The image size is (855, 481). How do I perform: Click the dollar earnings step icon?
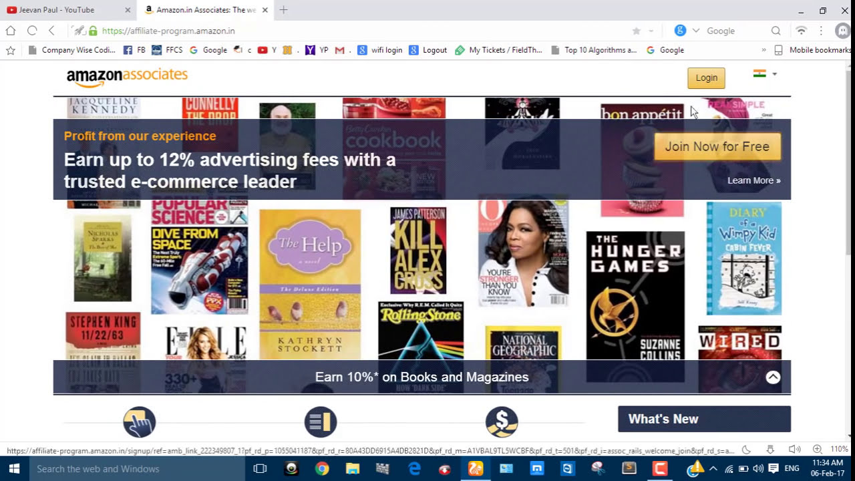click(502, 422)
